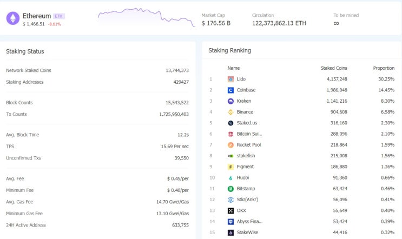The width and height of the screenshot is (402, 239).
Task: Click the Kraken purple logo icon
Action: pos(230,101)
